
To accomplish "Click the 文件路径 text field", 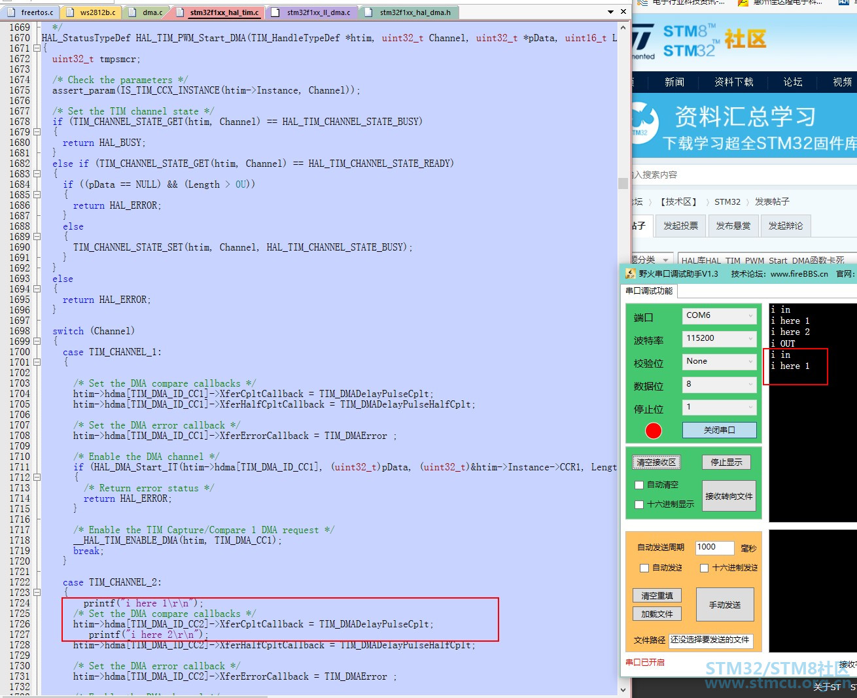I will pos(710,640).
